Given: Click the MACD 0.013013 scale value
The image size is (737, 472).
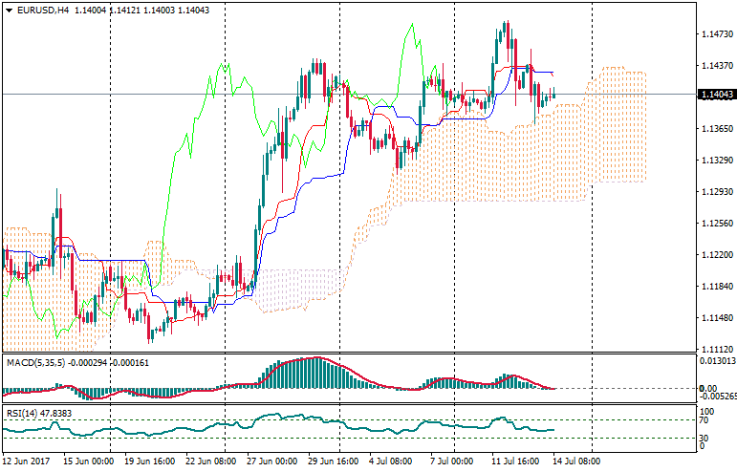Looking at the screenshot, I should [716, 361].
